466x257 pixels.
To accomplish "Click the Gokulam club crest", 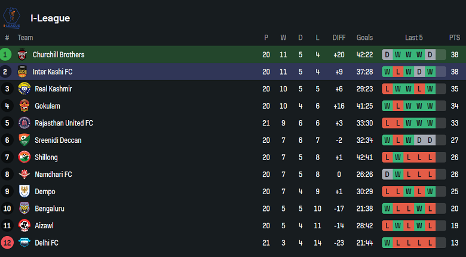I will [x=24, y=106].
